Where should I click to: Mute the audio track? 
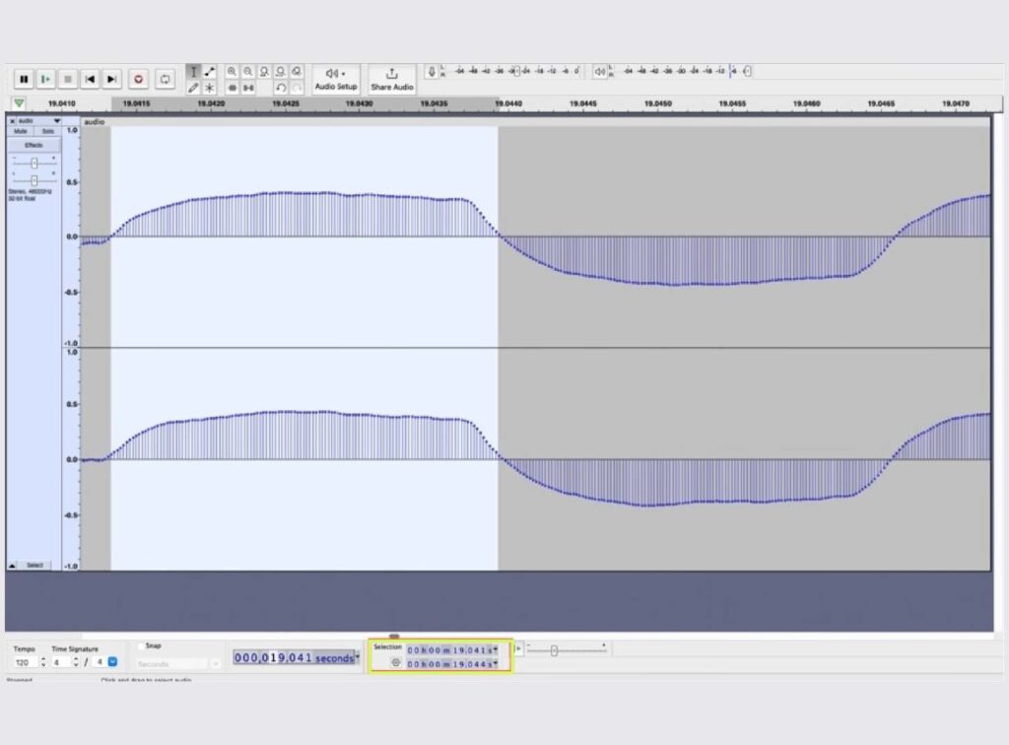(21, 131)
